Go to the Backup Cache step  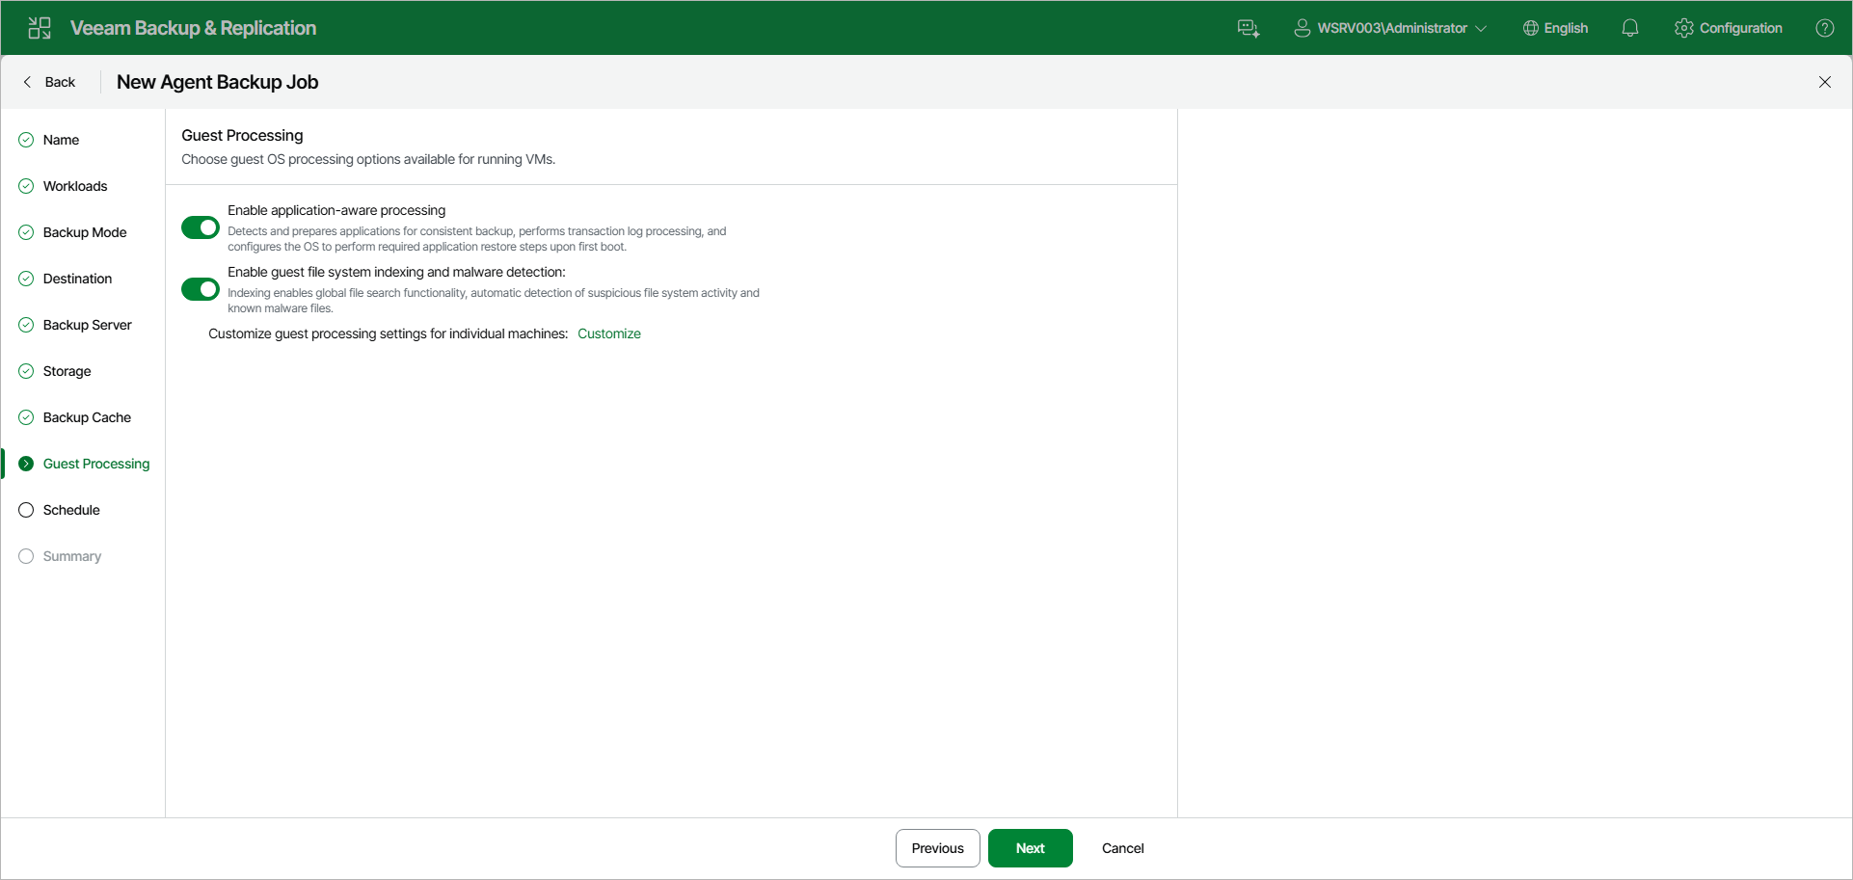coord(87,417)
